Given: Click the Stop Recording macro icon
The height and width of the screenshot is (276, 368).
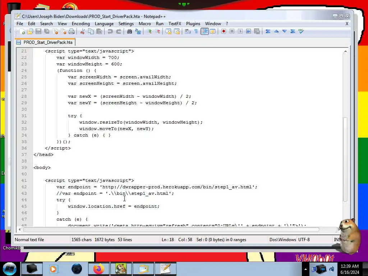Looking at the screenshot, I should (232, 31).
